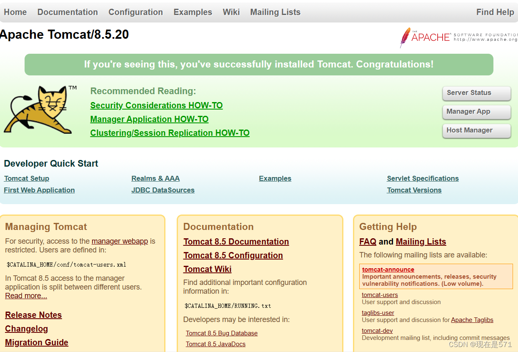
Task: Open Manager Application HOW-TO link
Action: pos(149,119)
